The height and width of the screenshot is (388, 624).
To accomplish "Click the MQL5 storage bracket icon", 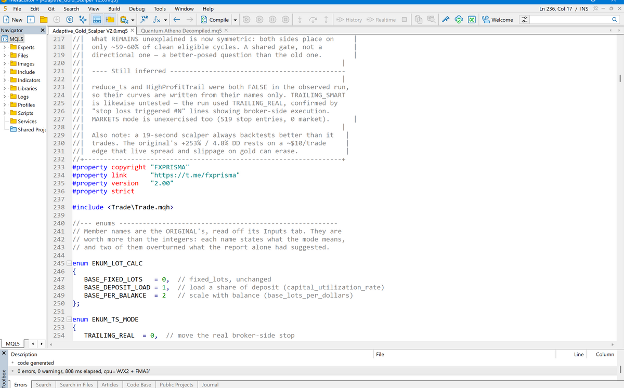I will [x=472, y=20].
